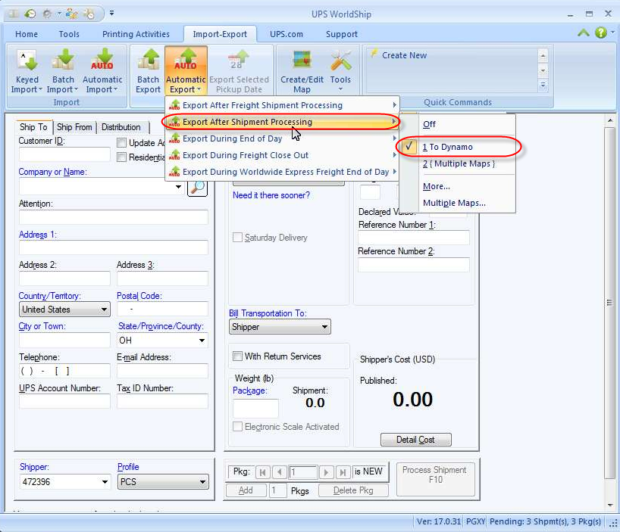
Task: Open the Printing Activities ribbon tab
Action: tap(136, 34)
